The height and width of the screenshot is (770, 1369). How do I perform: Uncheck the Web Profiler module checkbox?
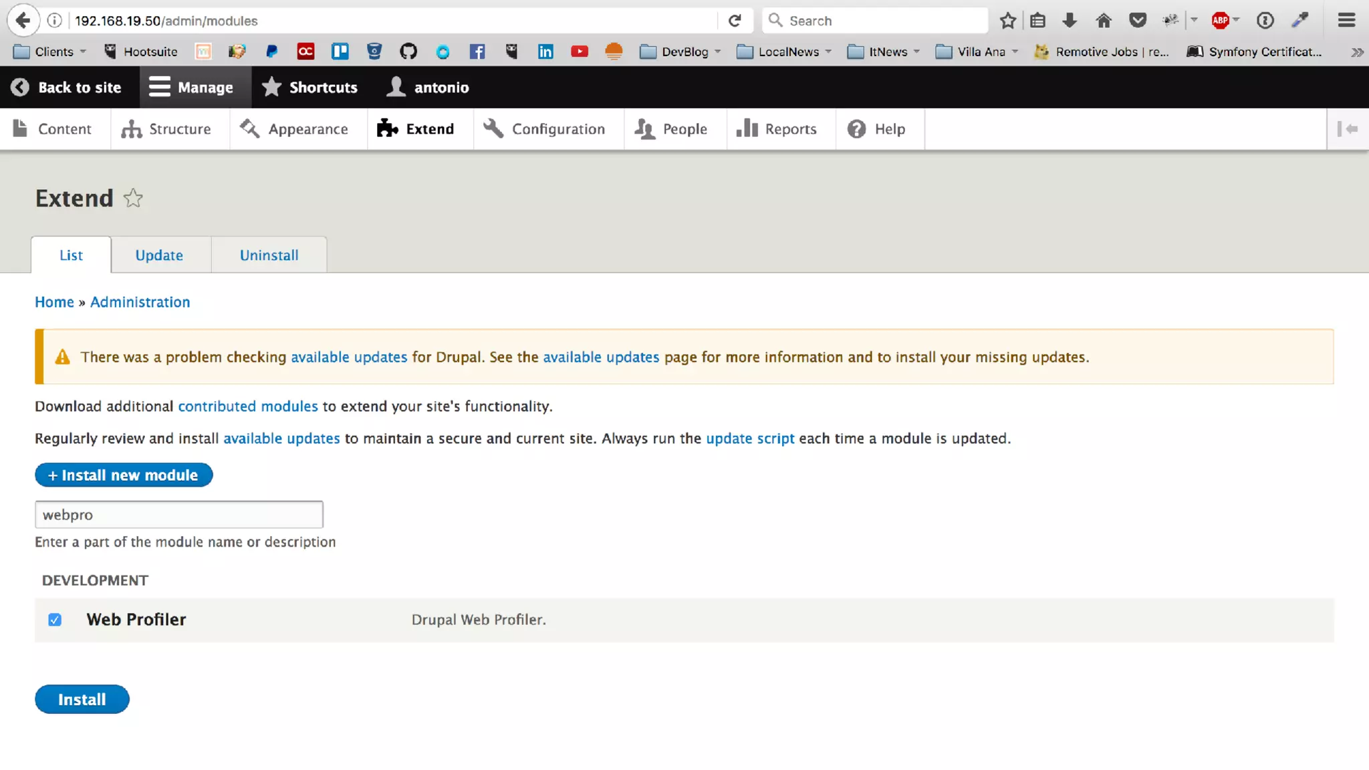(55, 620)
